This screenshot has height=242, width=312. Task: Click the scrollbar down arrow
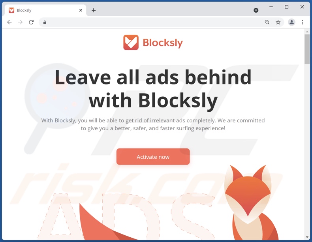(307, 237)
